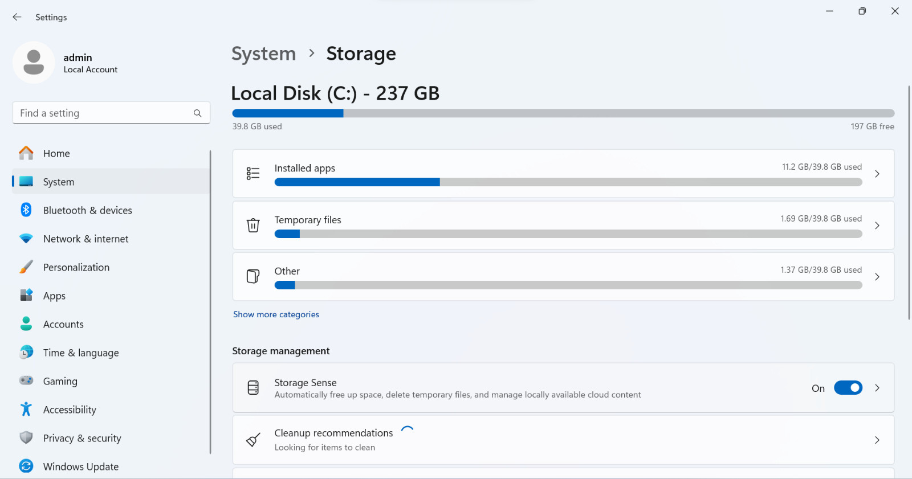Click the Accessibility figure icon

(26, 409)
